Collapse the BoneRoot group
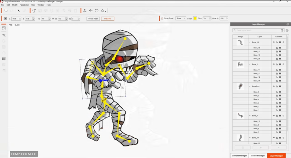 coord(250,86)
